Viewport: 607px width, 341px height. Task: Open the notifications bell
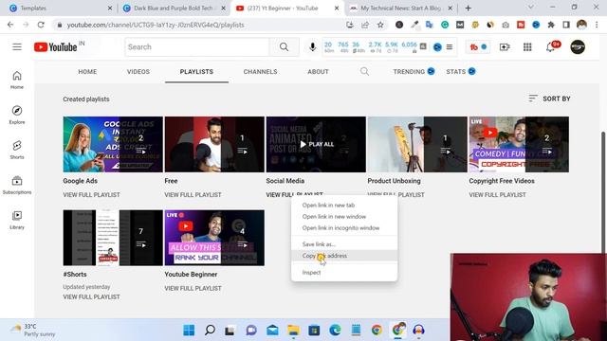(550, 47)
